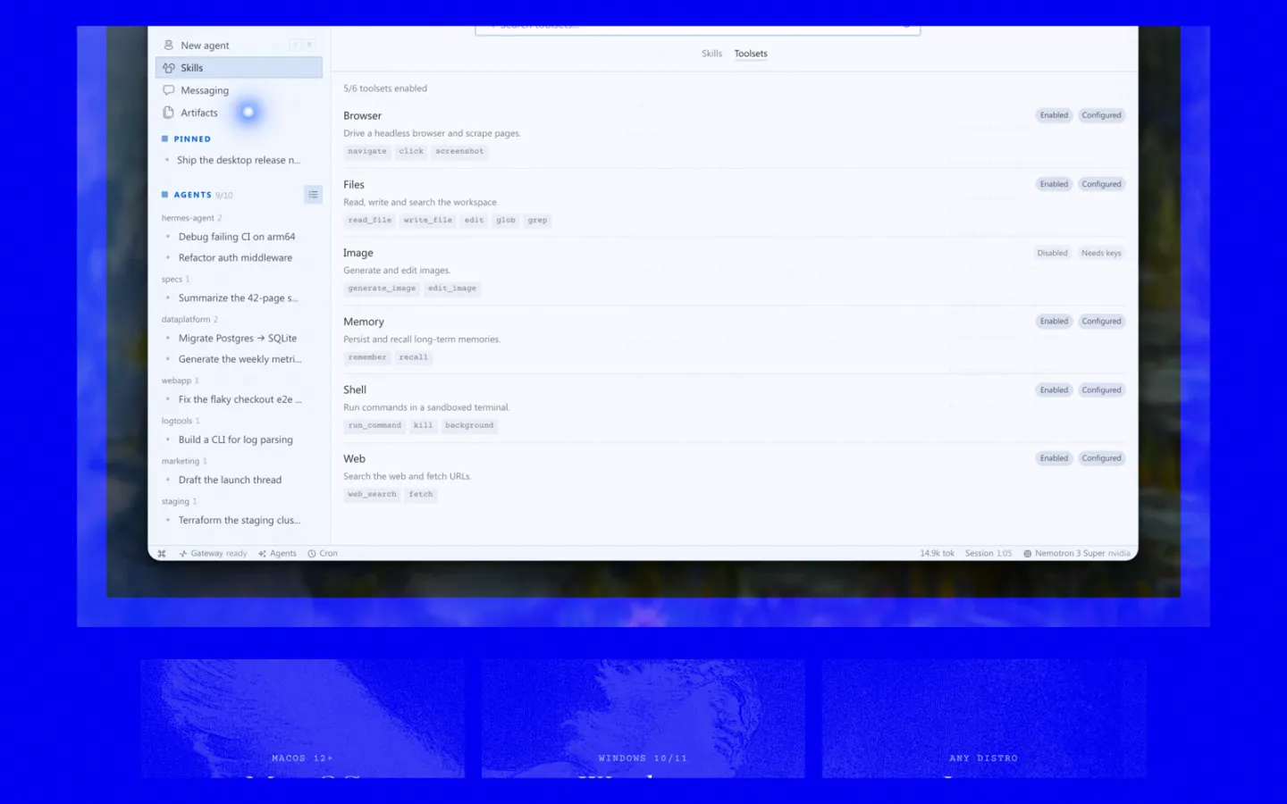Open 'Terraform the staging clus...' session

[x=239, y=520]
